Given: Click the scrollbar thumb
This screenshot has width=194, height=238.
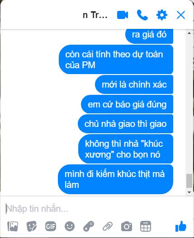Looking at the screenshot, I should pyautogui.click(x=189, y=181).
